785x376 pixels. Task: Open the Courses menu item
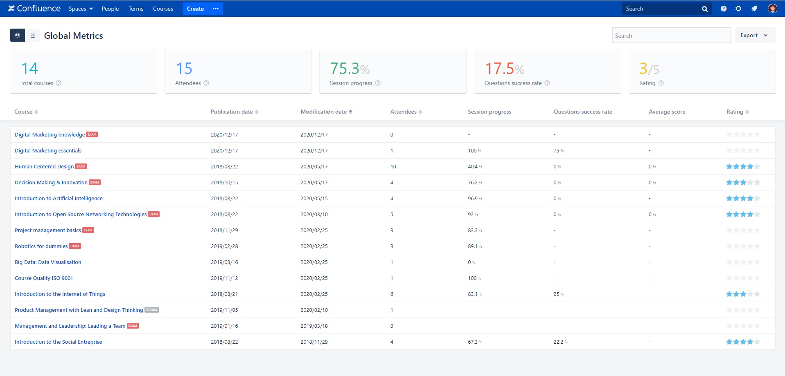pyautogui.click(x=163, y=9)
